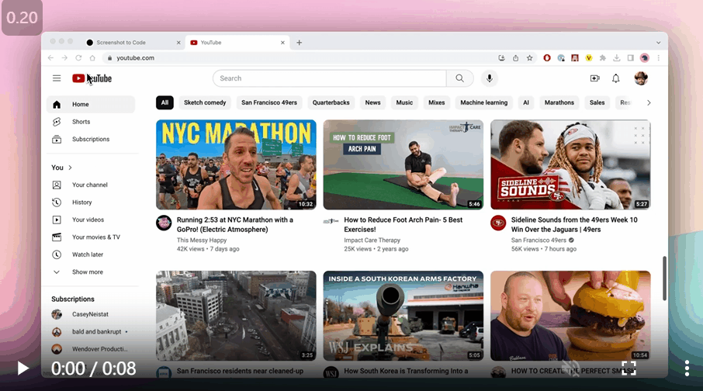
Task: Open the smash burger video thumbnail
Action: 570,316
